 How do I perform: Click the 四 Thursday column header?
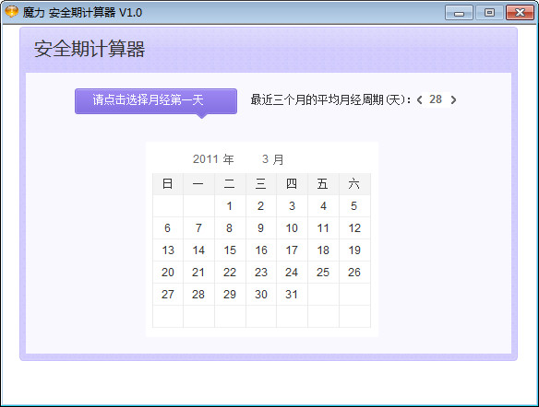click(x=292, y=184)
